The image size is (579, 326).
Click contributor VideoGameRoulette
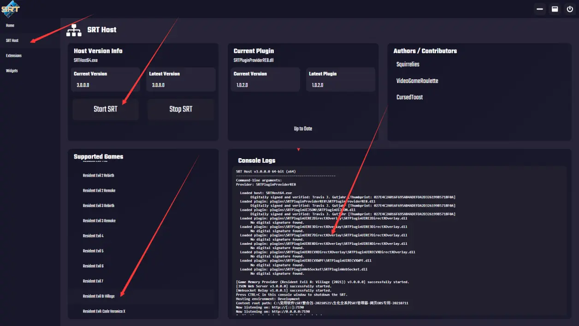pos(417,81)
